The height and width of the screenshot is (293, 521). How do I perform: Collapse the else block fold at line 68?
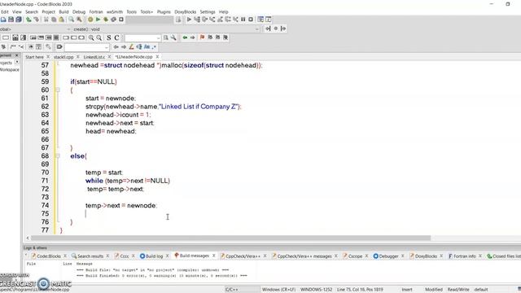click(x=58, y=155)
